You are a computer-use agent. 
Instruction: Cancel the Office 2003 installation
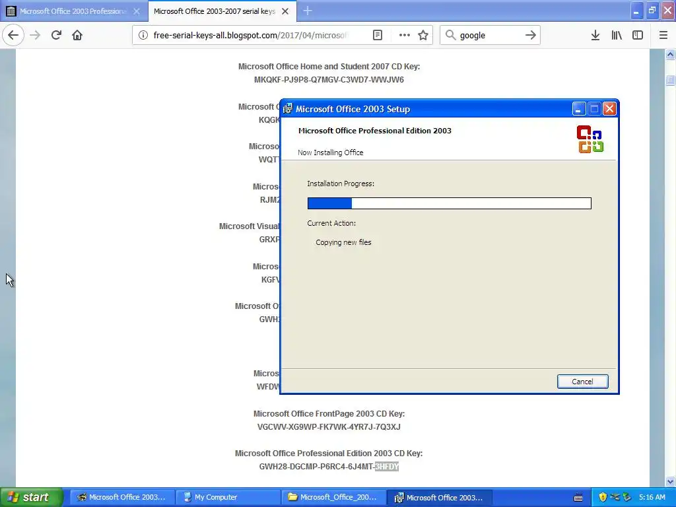click(x=582, y=381)
